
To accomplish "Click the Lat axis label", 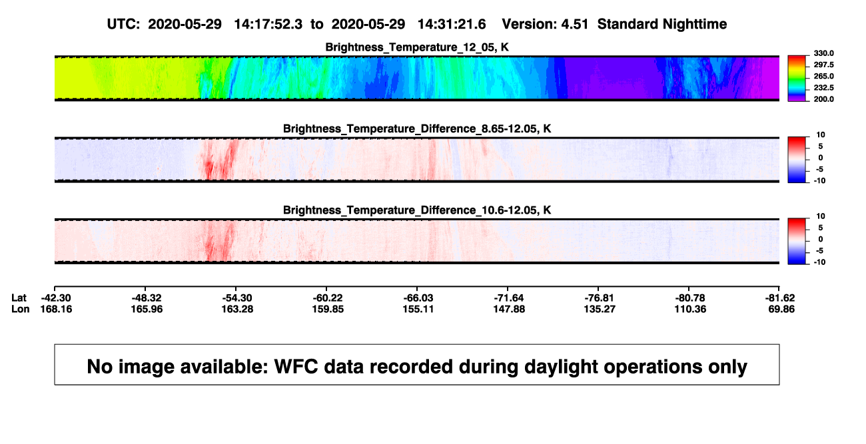I will click(x=19, y=298).
